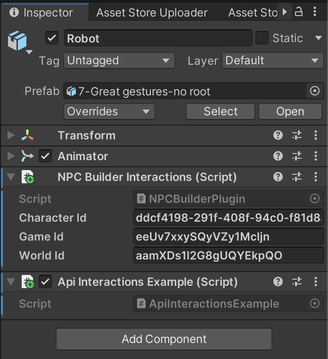The width and height of the screenshot is (328, 359).
Task: Expand the Transform component foldout
Action: click(x=11, y=136)
